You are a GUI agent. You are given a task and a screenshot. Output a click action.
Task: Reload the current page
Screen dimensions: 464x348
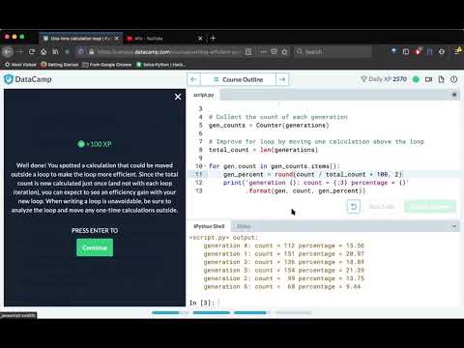coord(32,51)
